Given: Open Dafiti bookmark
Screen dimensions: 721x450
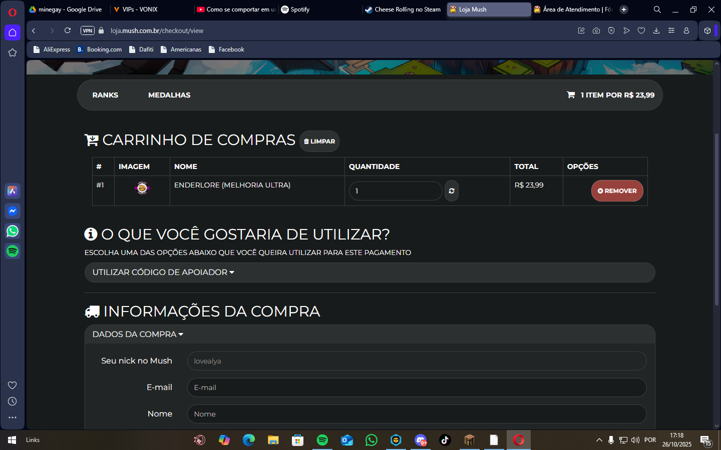Looking at the screenshot, I should [141, 49].
